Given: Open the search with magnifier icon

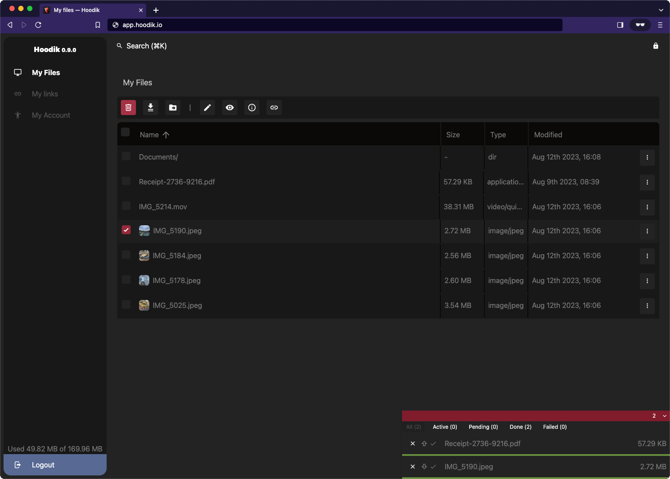Looking at the screenshot, I should [119, 46].
